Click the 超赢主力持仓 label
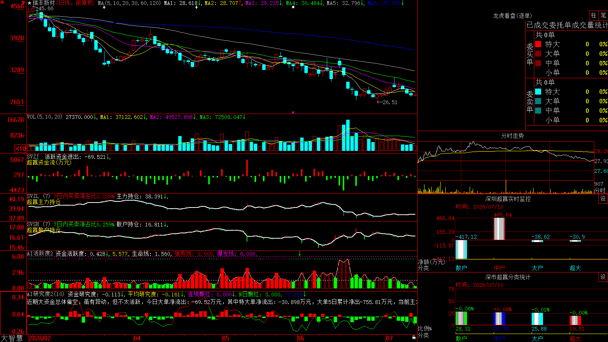608x342 pixels. (44, 202)
